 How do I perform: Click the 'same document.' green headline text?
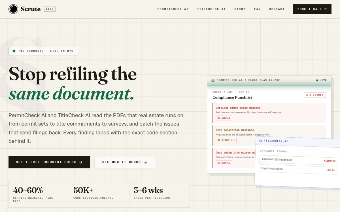[x=71, y=94]
